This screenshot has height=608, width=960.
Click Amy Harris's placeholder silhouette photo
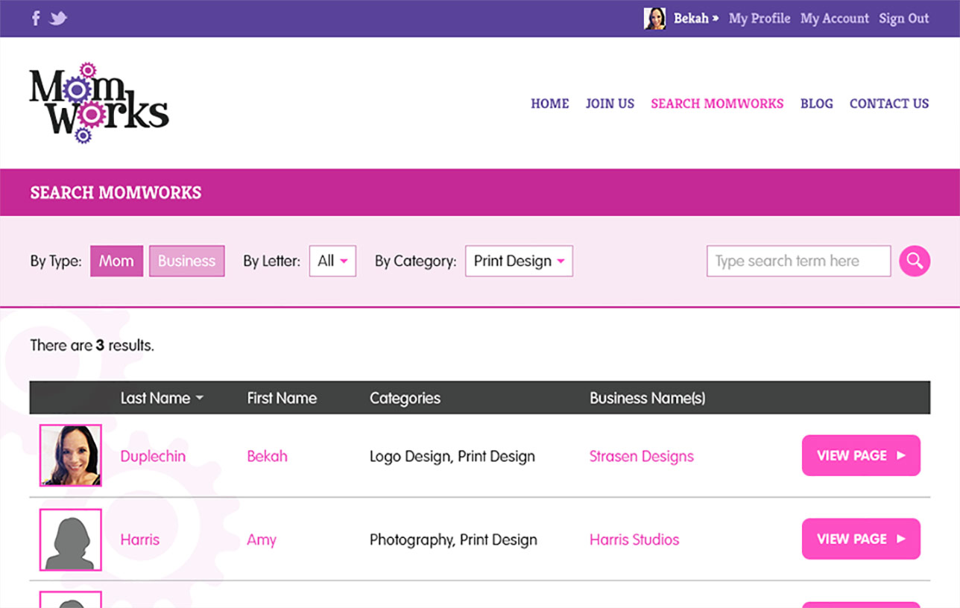click(71, 539)
